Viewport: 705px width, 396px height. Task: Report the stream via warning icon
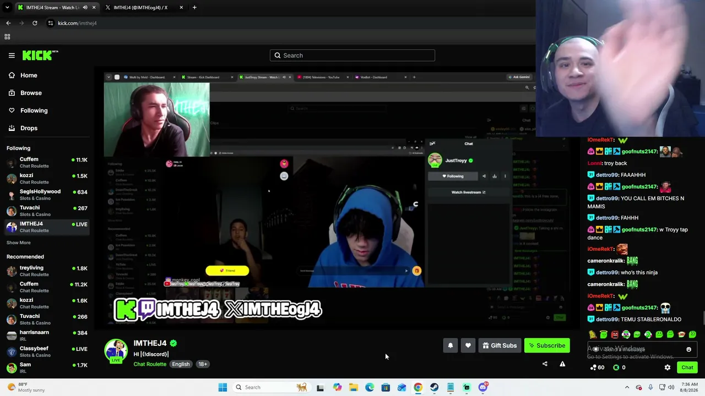(562, 364)
